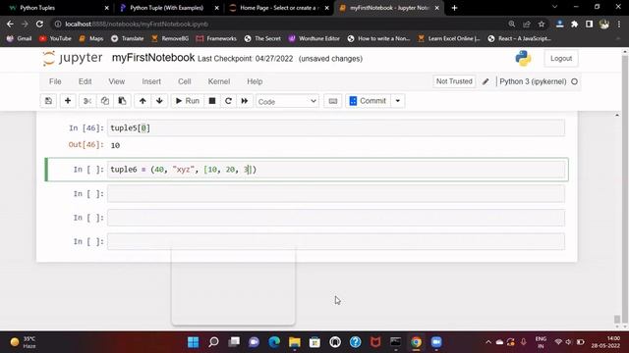Screen dimensions: 629x353
Task: Open Zoom from the taskbar
Action: (436, 342)
